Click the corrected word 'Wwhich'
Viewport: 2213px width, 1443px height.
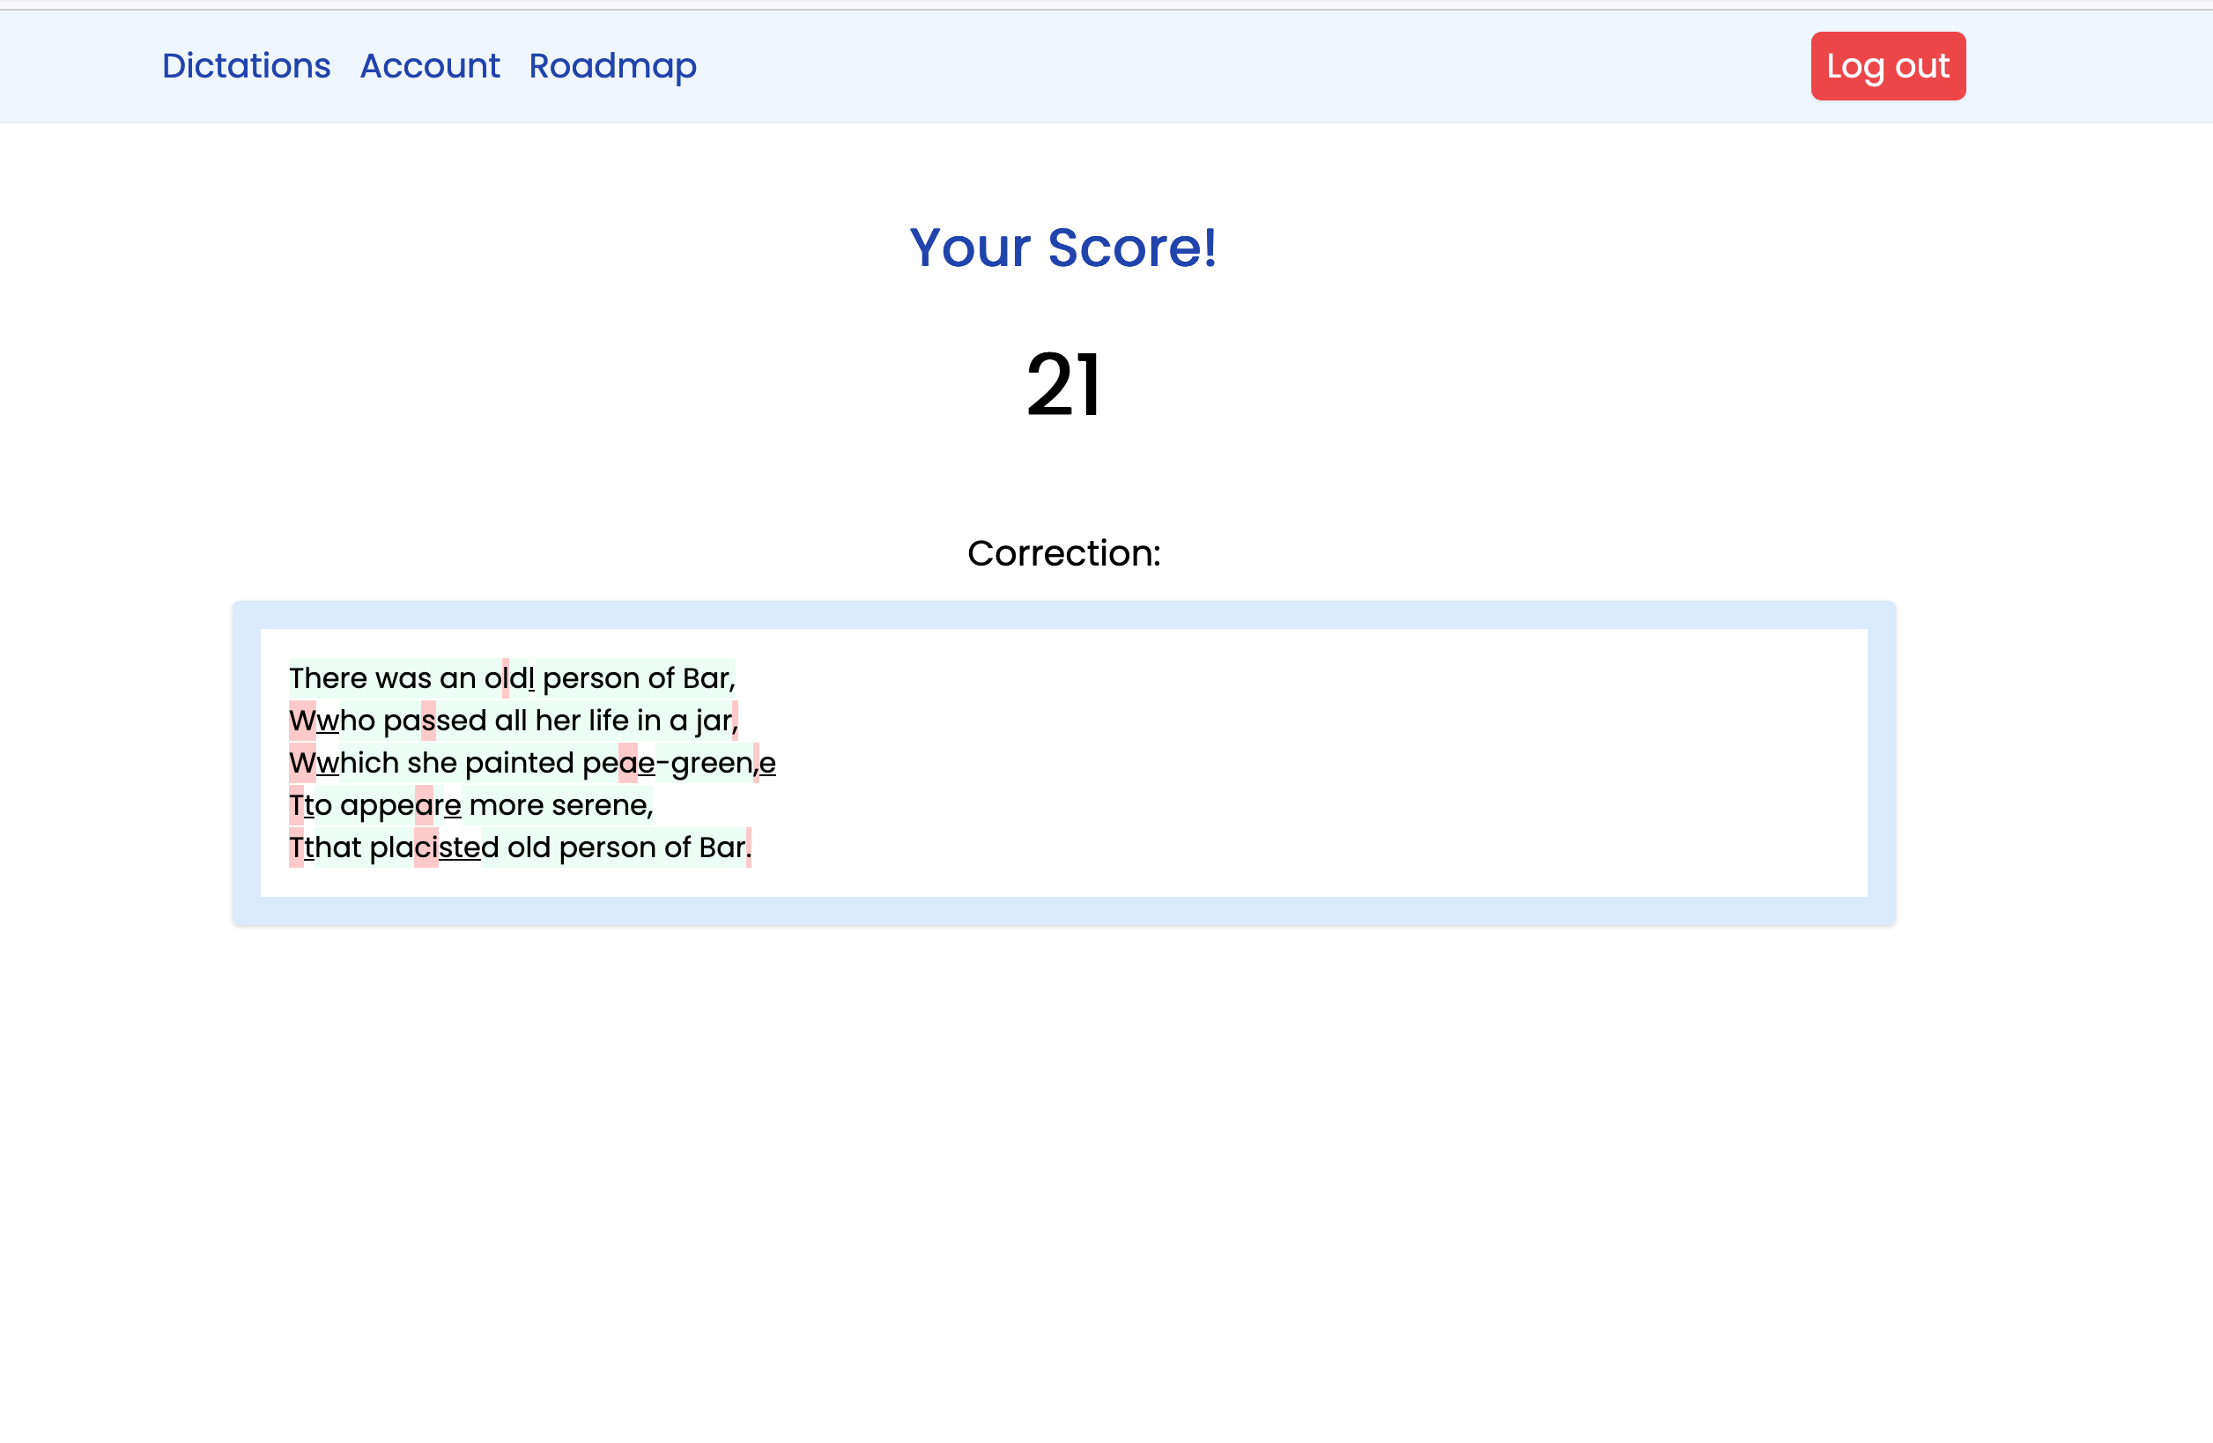pyautogui.click(x=343, y=762)
